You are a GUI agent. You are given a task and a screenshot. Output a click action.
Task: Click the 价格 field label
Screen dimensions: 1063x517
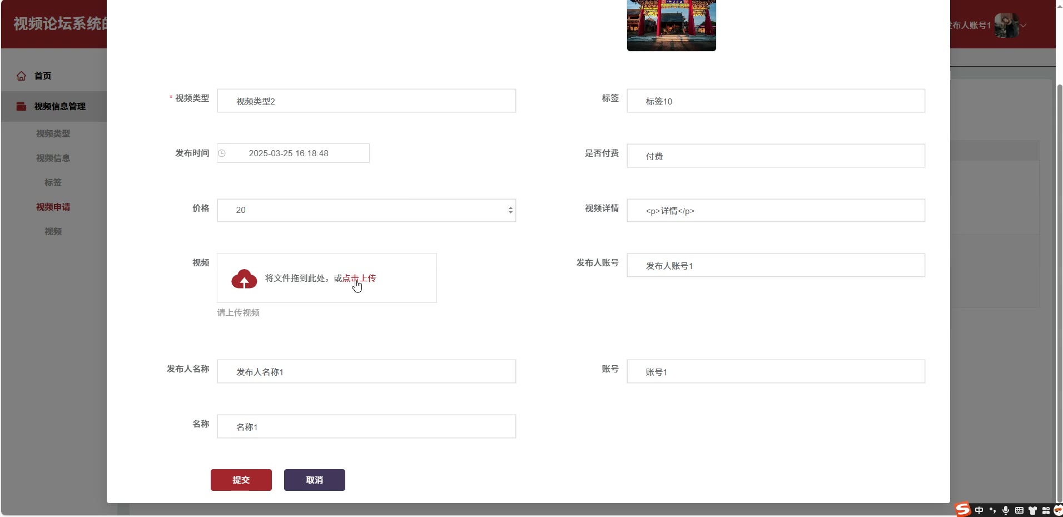(201, 208)
